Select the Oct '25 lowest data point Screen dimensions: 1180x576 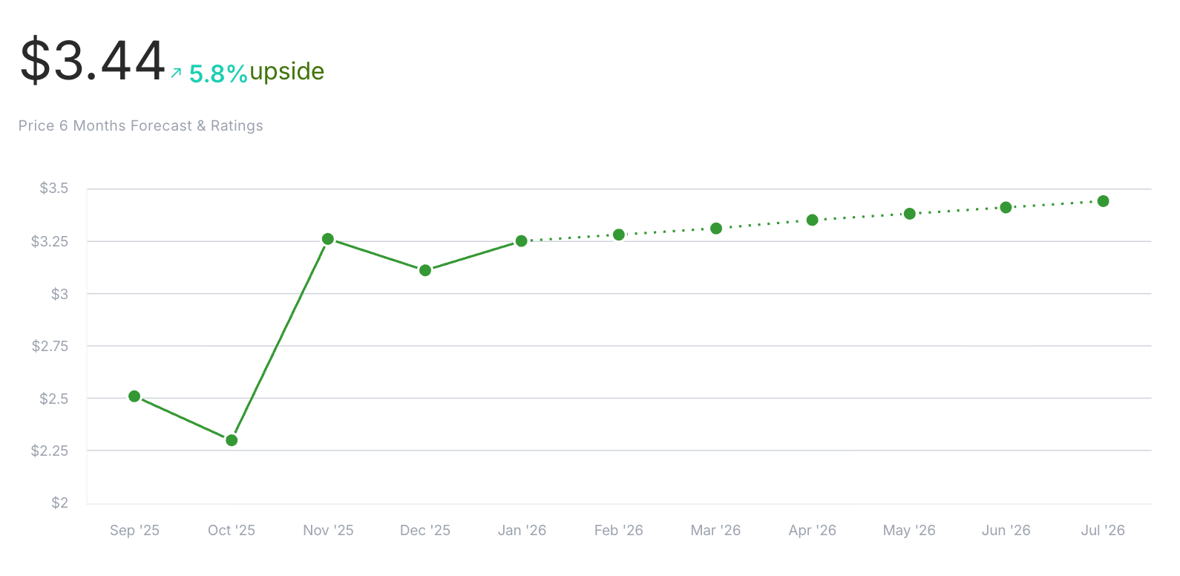pyautogui.click(x=232, y=440)
